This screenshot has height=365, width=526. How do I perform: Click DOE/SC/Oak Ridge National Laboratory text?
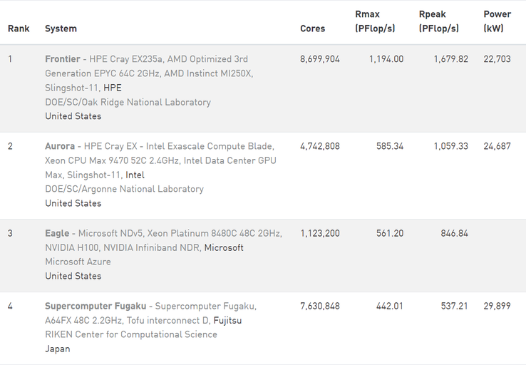click(128, 102)
